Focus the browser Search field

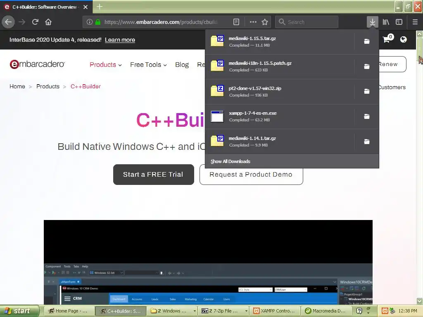point(307,22)
